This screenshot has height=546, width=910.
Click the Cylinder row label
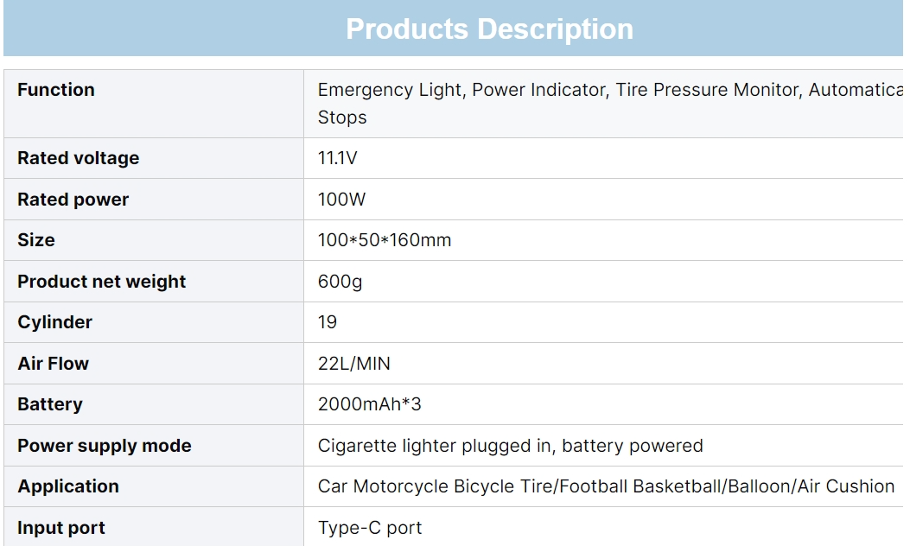coord(54,322)
